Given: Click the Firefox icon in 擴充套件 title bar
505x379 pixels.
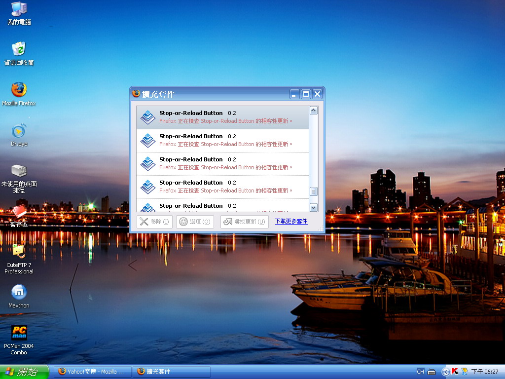Looking at the screenshot, I should tap(136, 93).
